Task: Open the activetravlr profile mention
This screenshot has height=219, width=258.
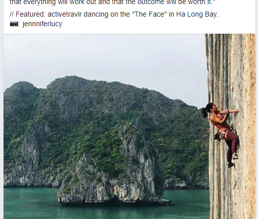Action: (x=64, y=14)
